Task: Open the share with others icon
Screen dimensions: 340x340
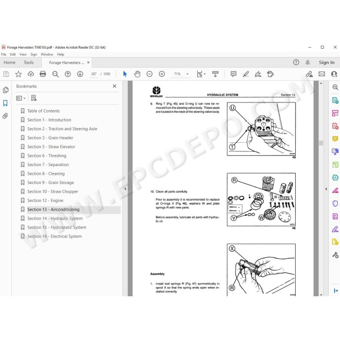Action: [334, 74]
